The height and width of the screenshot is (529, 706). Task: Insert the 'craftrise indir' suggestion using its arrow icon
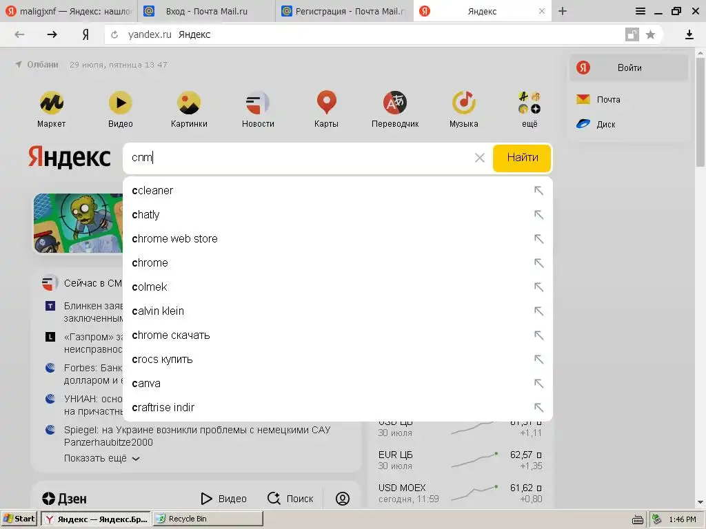point(538,408)
